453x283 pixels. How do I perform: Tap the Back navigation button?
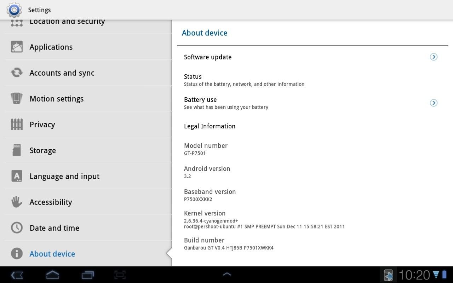coord(17,275)
